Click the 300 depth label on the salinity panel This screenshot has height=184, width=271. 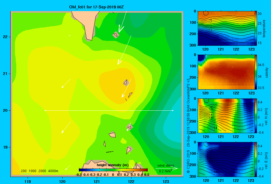click(193, 89)
